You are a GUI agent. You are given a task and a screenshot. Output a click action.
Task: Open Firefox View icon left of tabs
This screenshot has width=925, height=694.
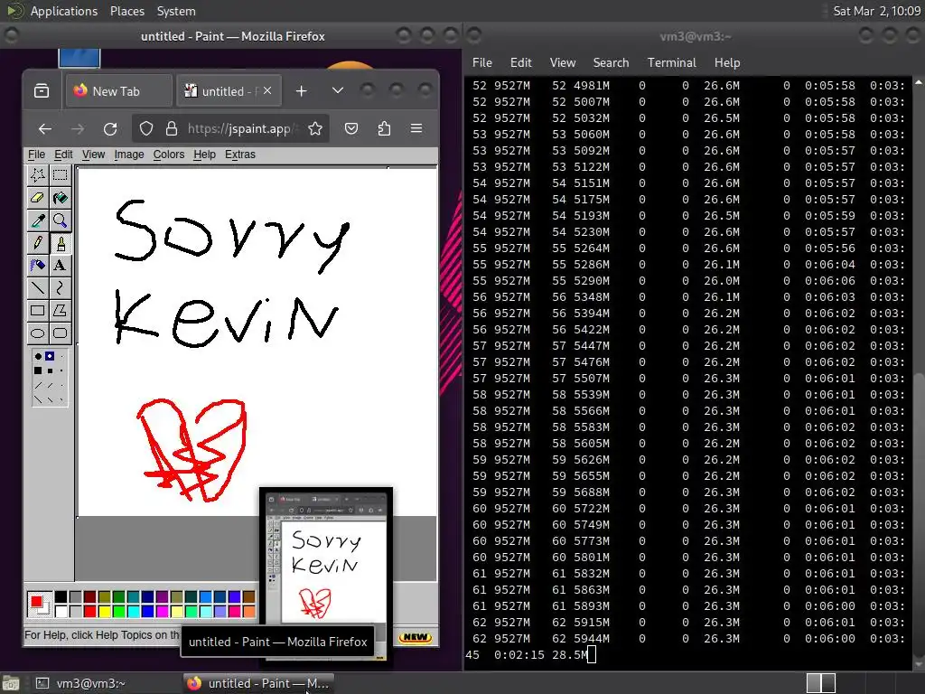point(42,91)
